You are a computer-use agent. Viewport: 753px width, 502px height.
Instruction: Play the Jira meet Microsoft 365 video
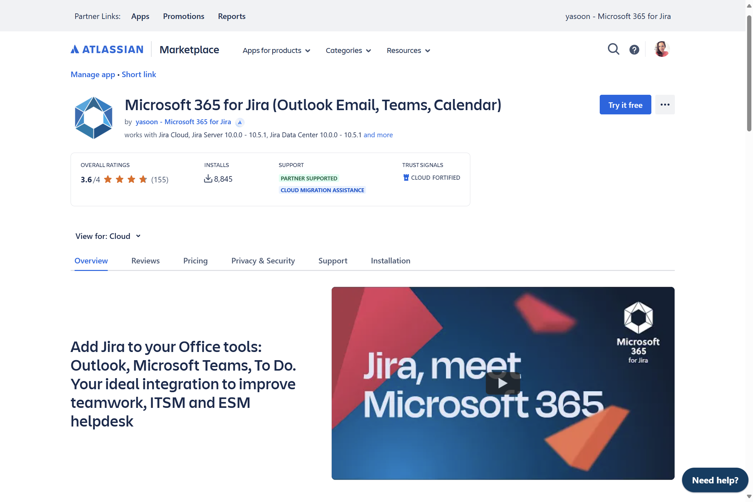point(503,383)
